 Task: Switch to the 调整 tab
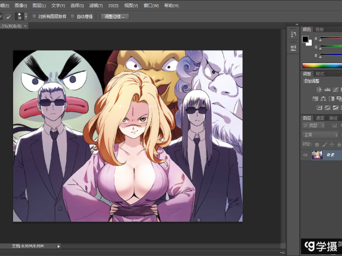click(x=307, y=74)
